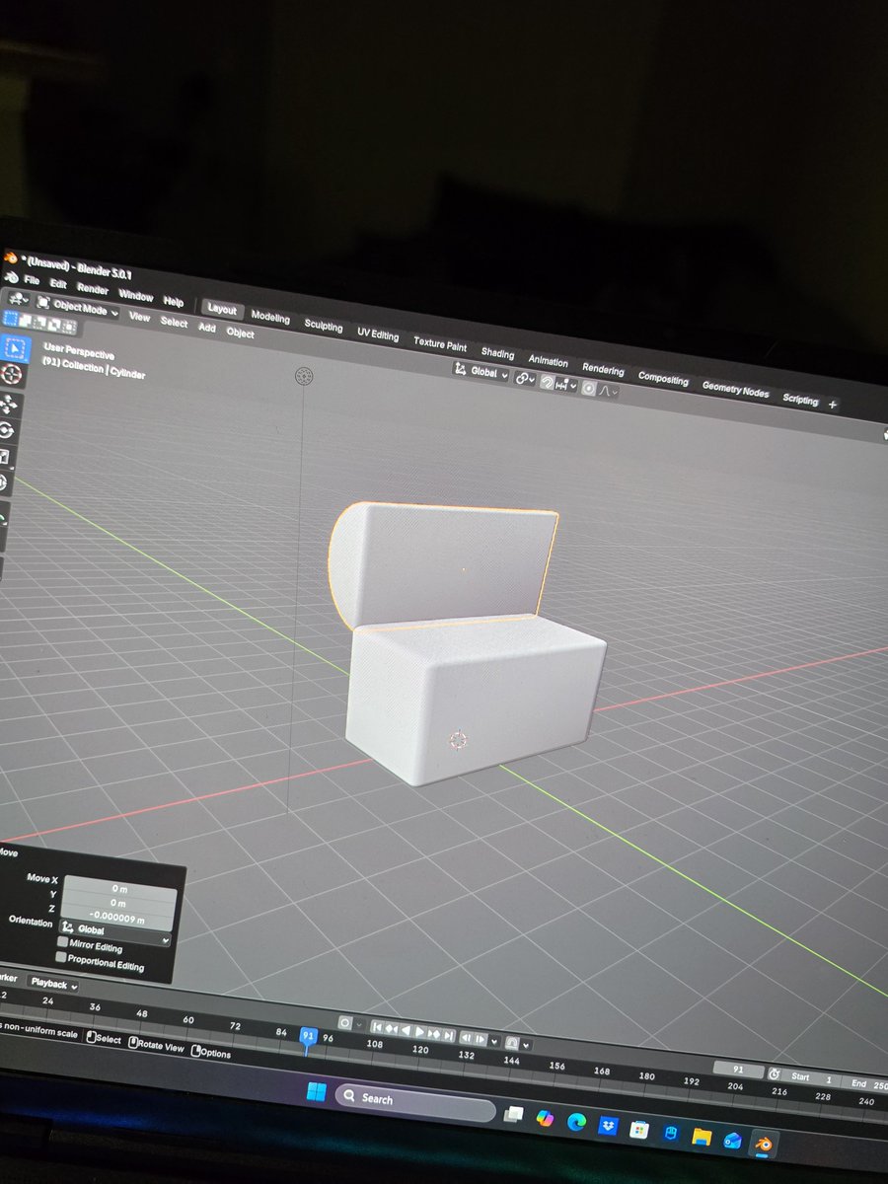Switch to the Sculpting workspace tab

[324, 327]
